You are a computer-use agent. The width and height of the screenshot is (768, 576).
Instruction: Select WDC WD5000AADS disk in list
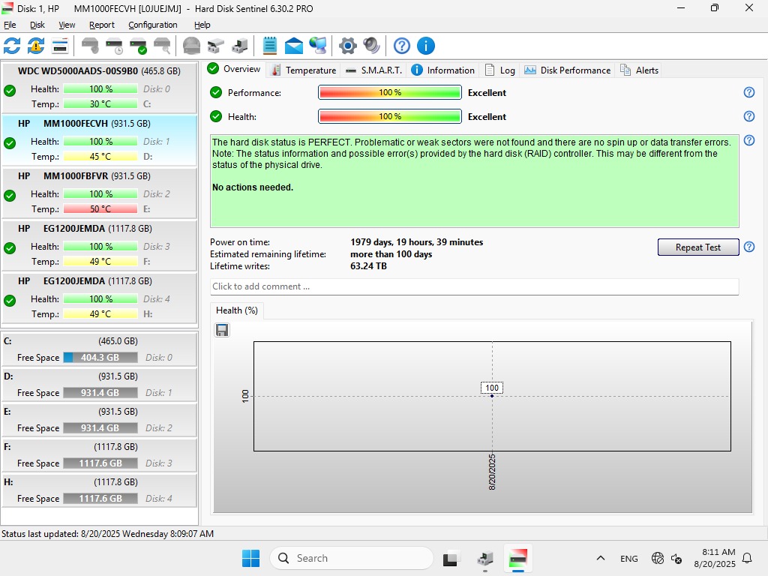99,71
